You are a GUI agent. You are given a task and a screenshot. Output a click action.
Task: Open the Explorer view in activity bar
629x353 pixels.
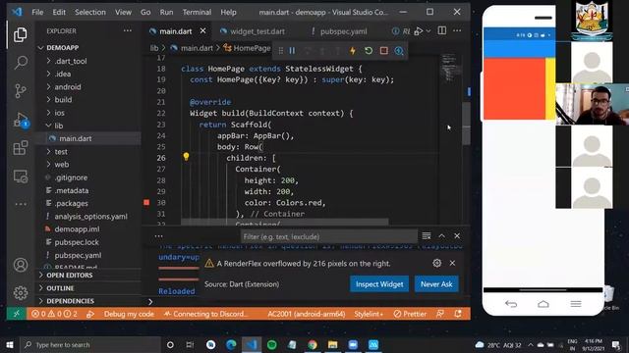(20, 35)
